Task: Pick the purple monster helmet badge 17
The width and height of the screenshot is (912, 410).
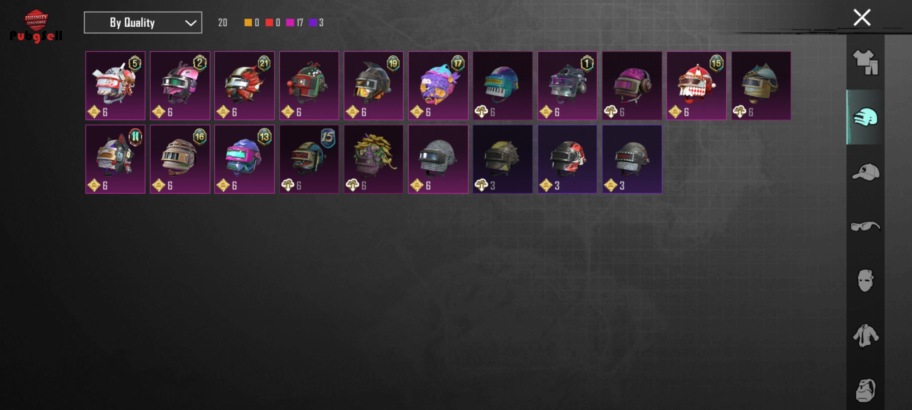Action: click(438, 86)
